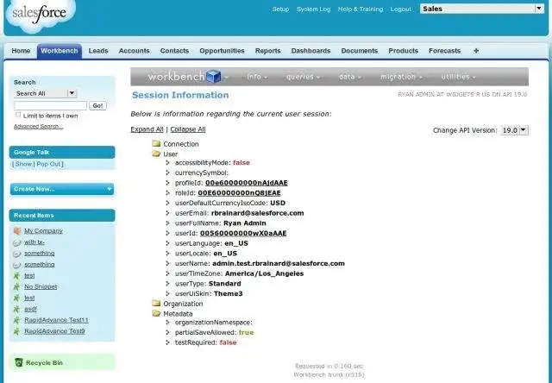Click the Workbench cube logo icon
This screenshot has width=552, height=383.
point(213,77)
